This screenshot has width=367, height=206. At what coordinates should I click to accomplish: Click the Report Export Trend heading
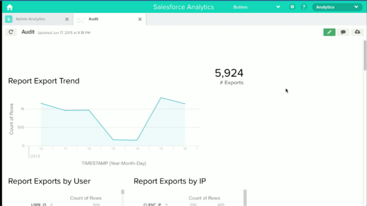click(44, 81)
